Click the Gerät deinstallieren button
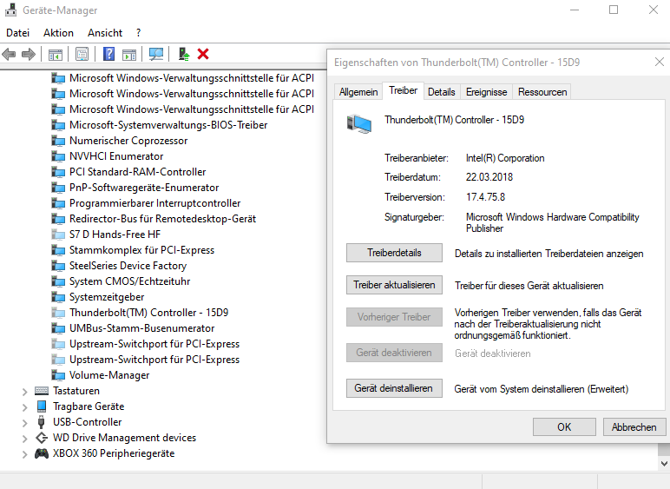Viewport: 670px width, 489px height. click(x=394, y=388)
